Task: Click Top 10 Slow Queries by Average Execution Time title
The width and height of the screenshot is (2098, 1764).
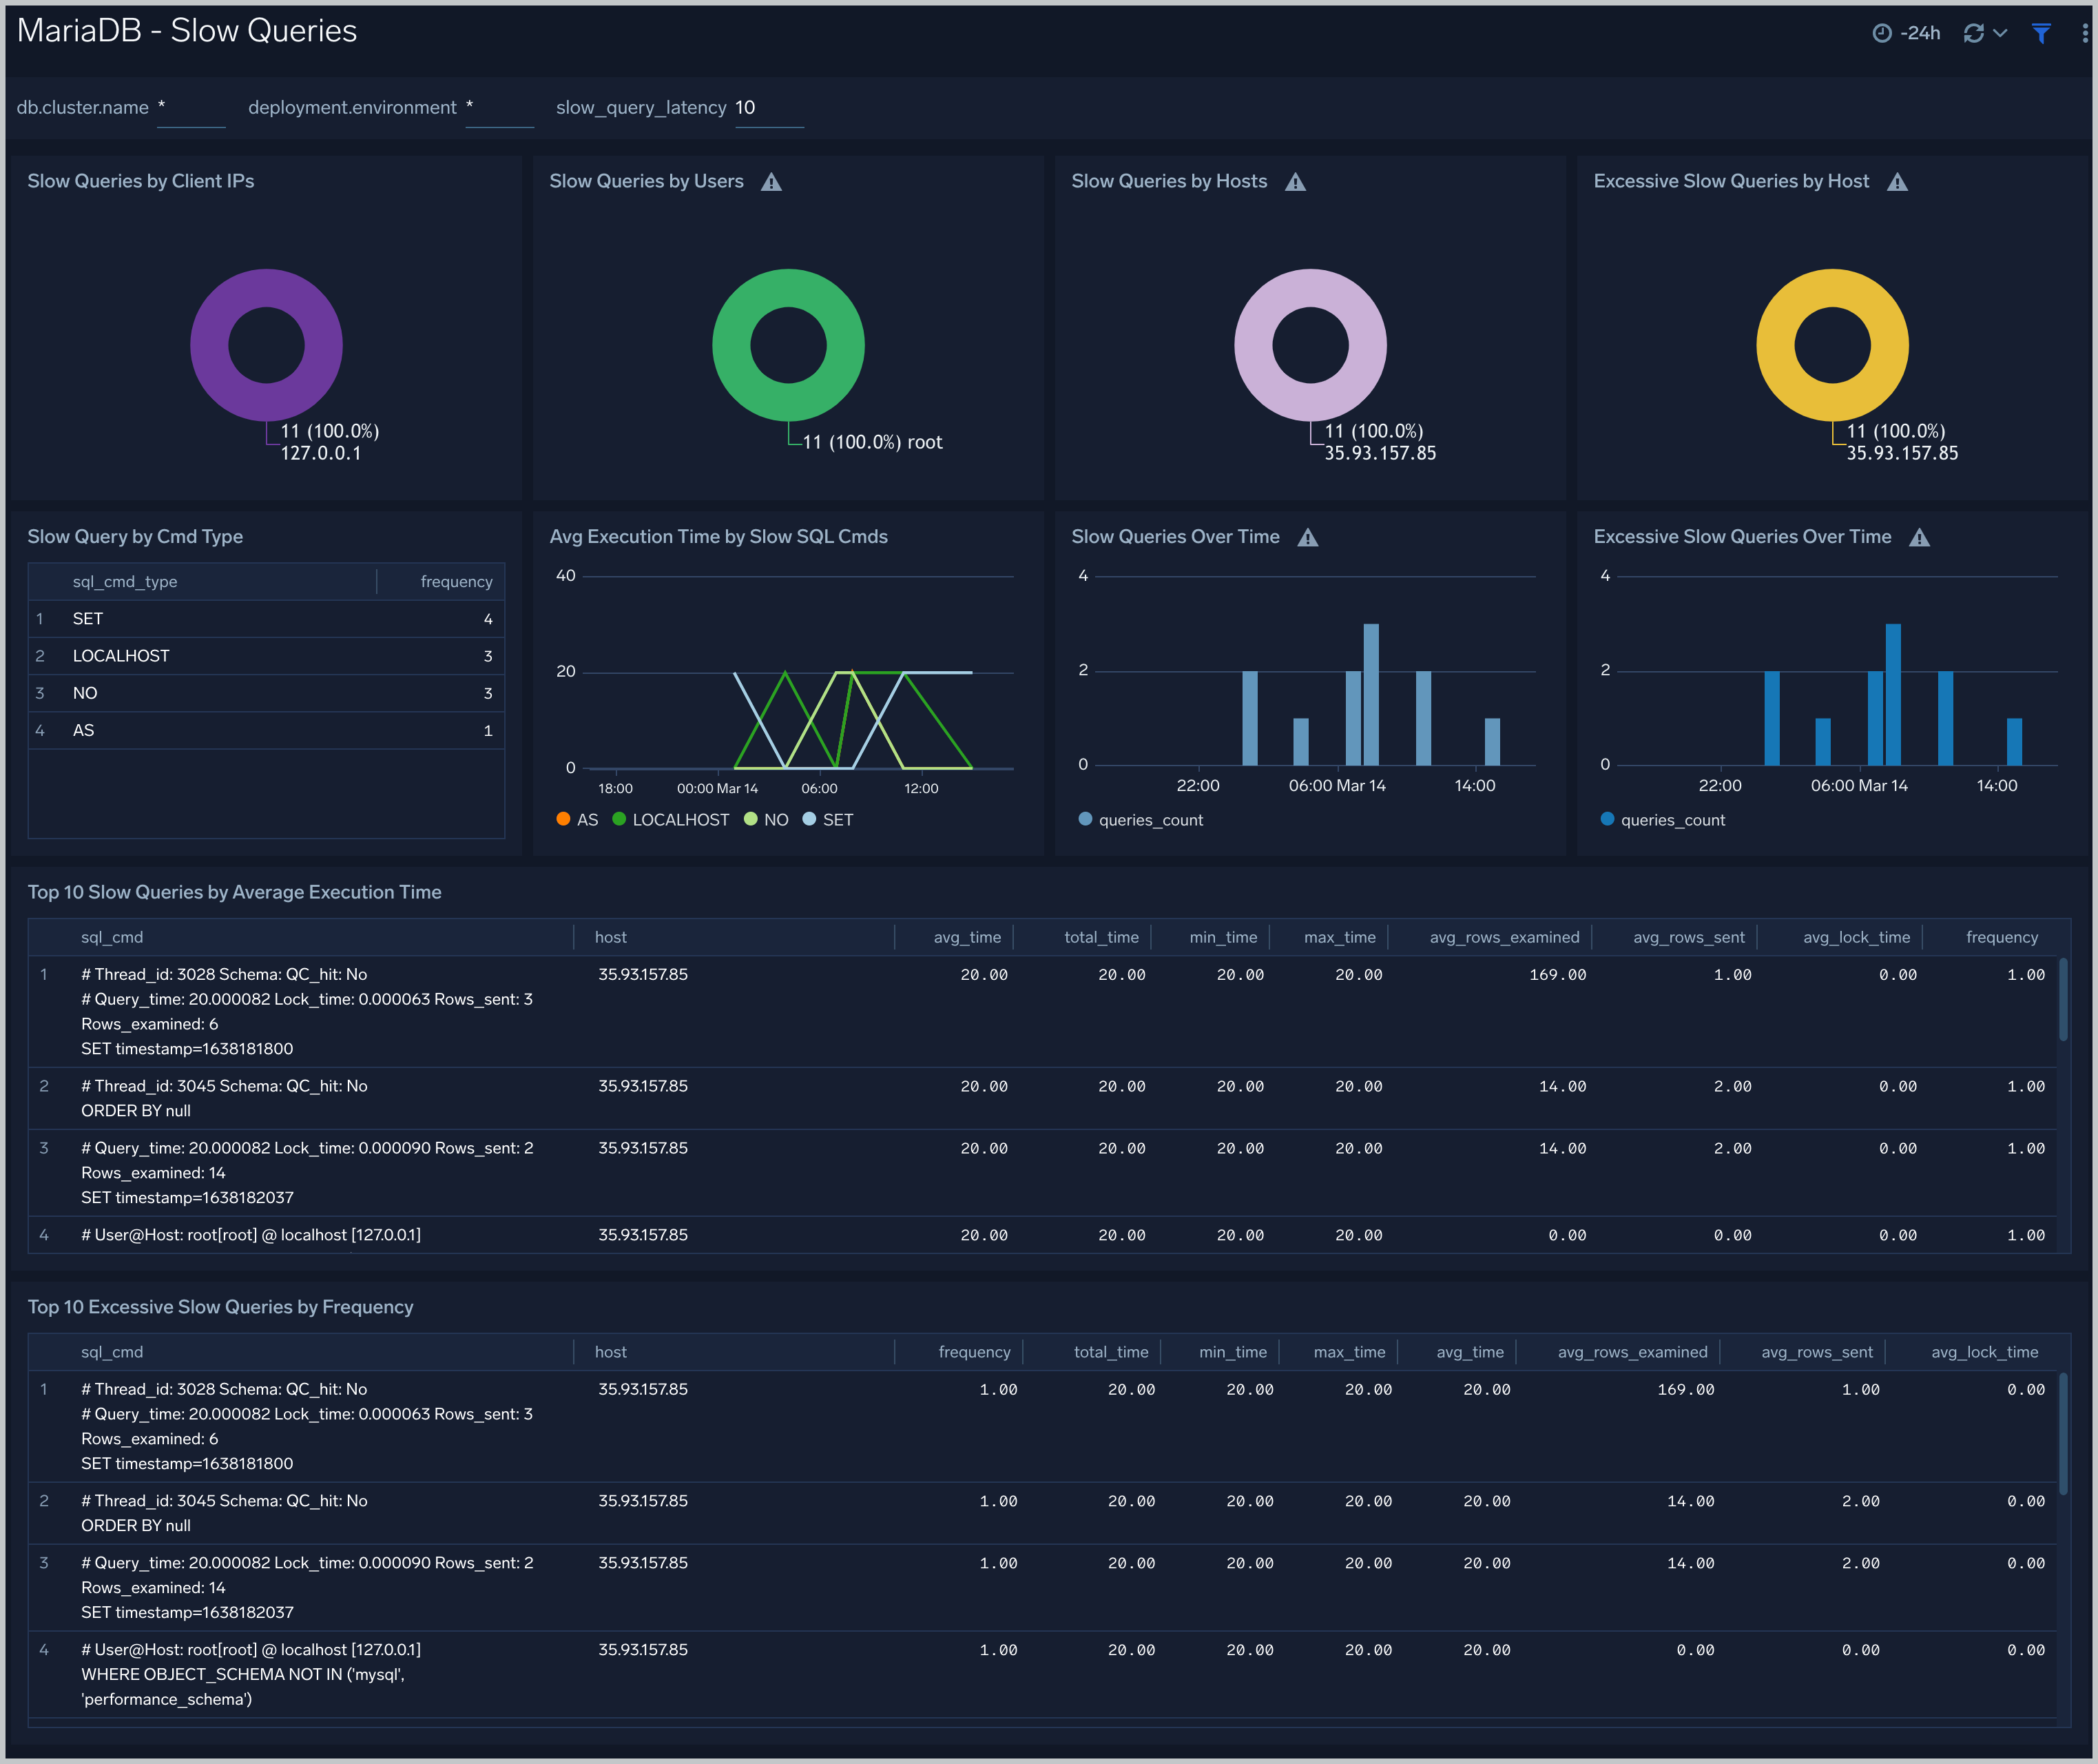Action: pyautogui.click(x=234, y=893)
